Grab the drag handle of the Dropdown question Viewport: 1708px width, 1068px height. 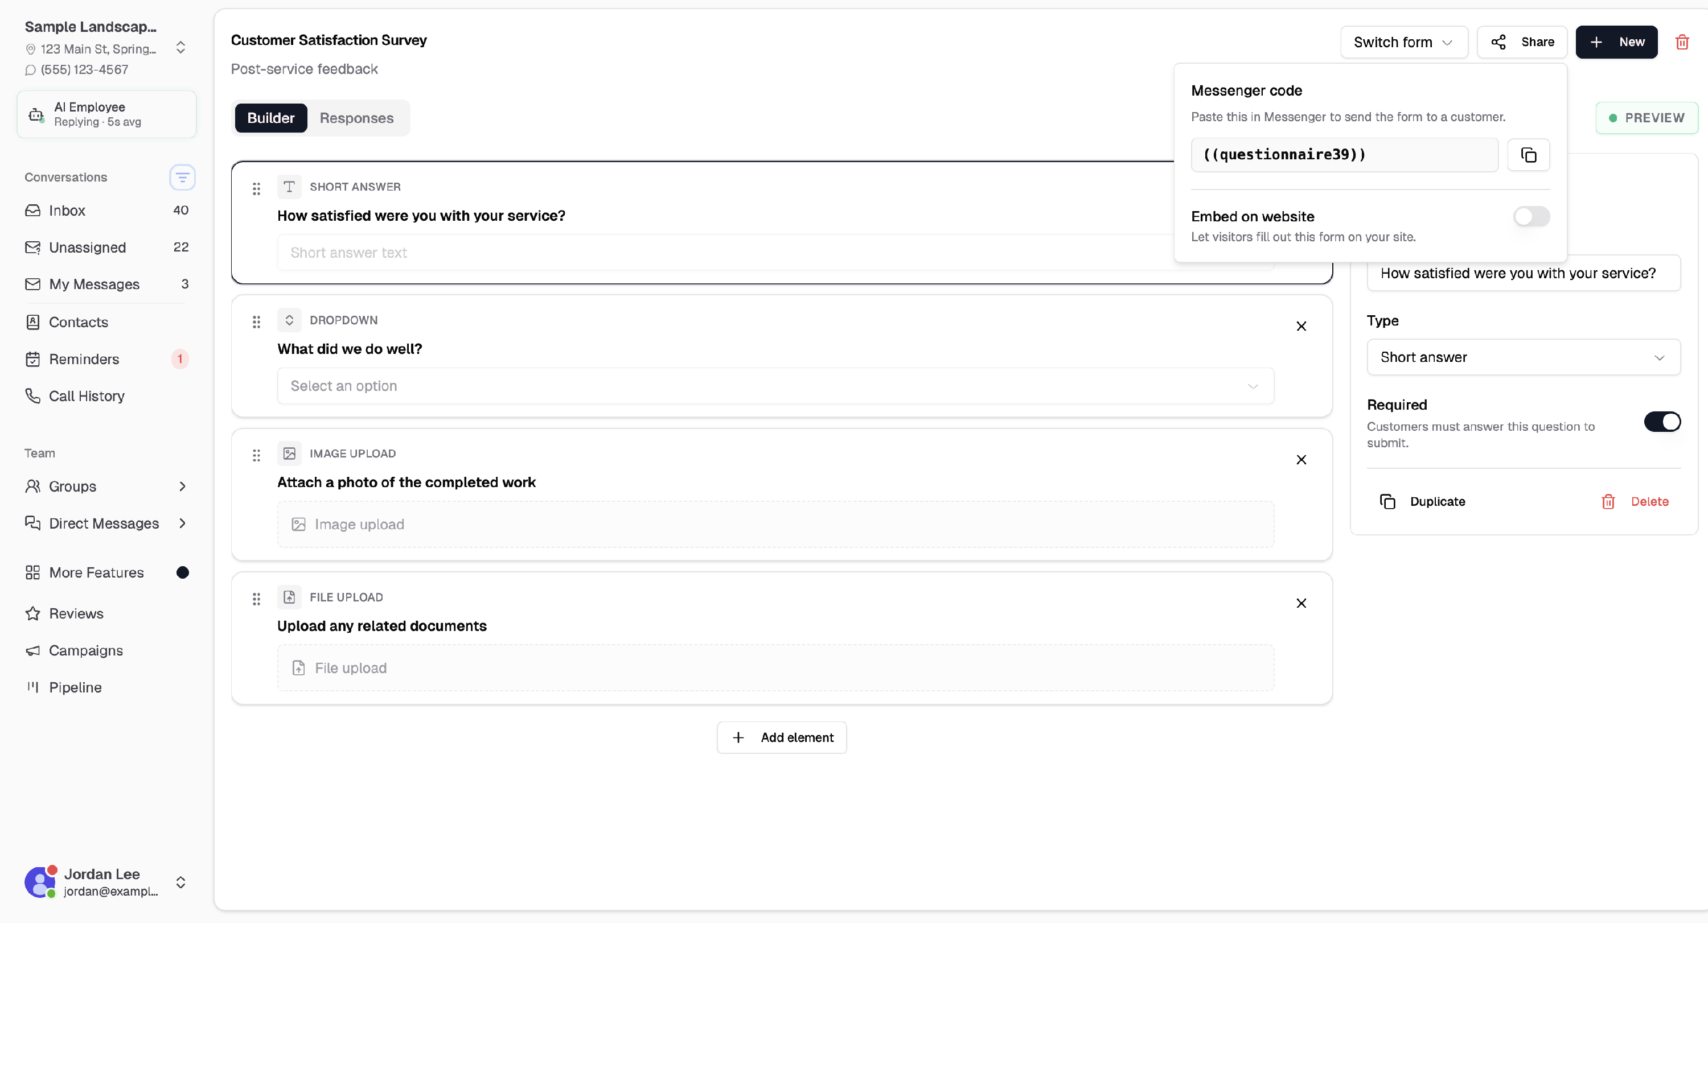click(257, 322)
